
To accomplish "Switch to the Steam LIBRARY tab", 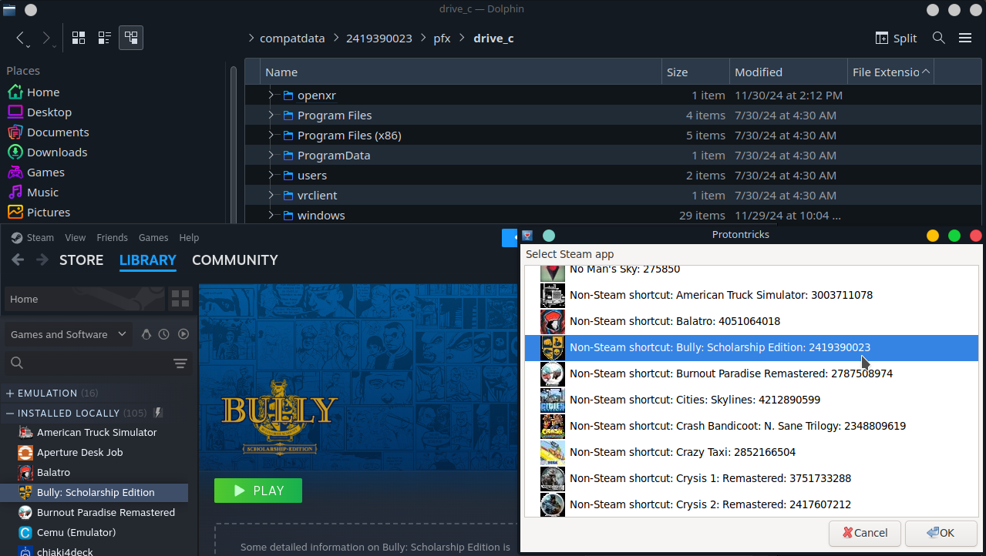I will click(x=148, y=260).
